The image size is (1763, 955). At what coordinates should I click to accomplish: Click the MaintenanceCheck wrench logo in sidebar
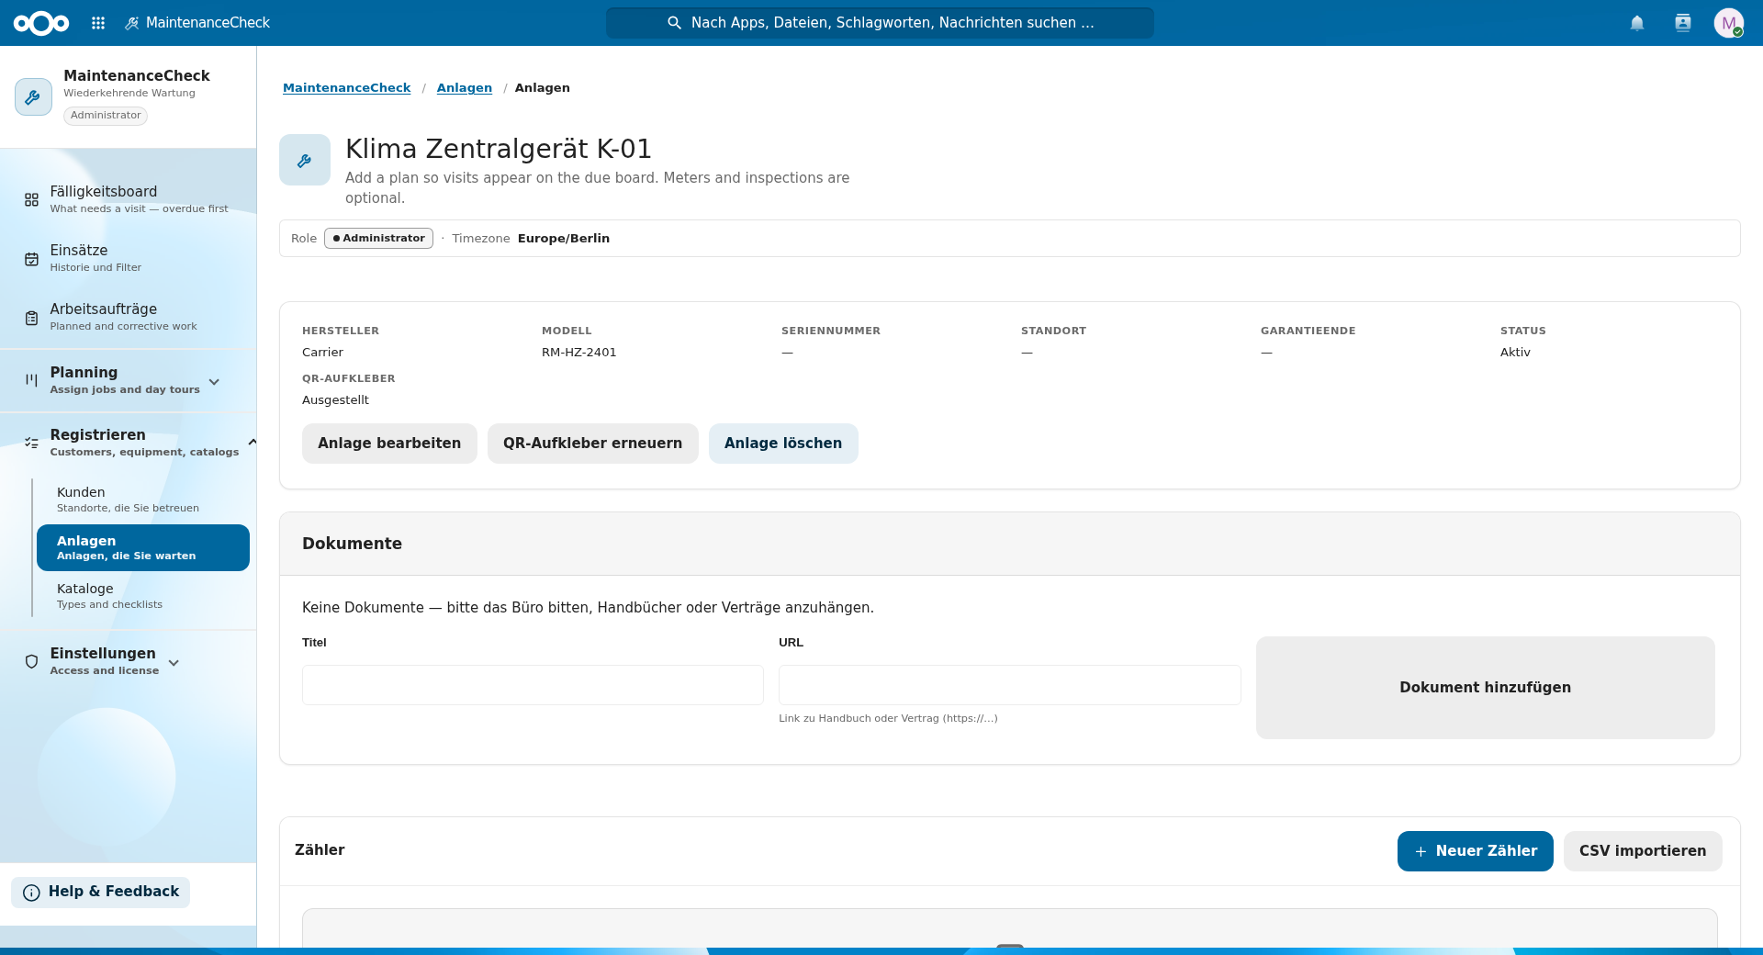pos(33,96)
